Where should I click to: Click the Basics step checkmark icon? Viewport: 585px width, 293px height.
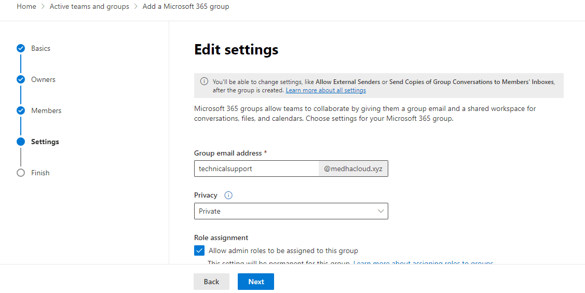[21, 48]
